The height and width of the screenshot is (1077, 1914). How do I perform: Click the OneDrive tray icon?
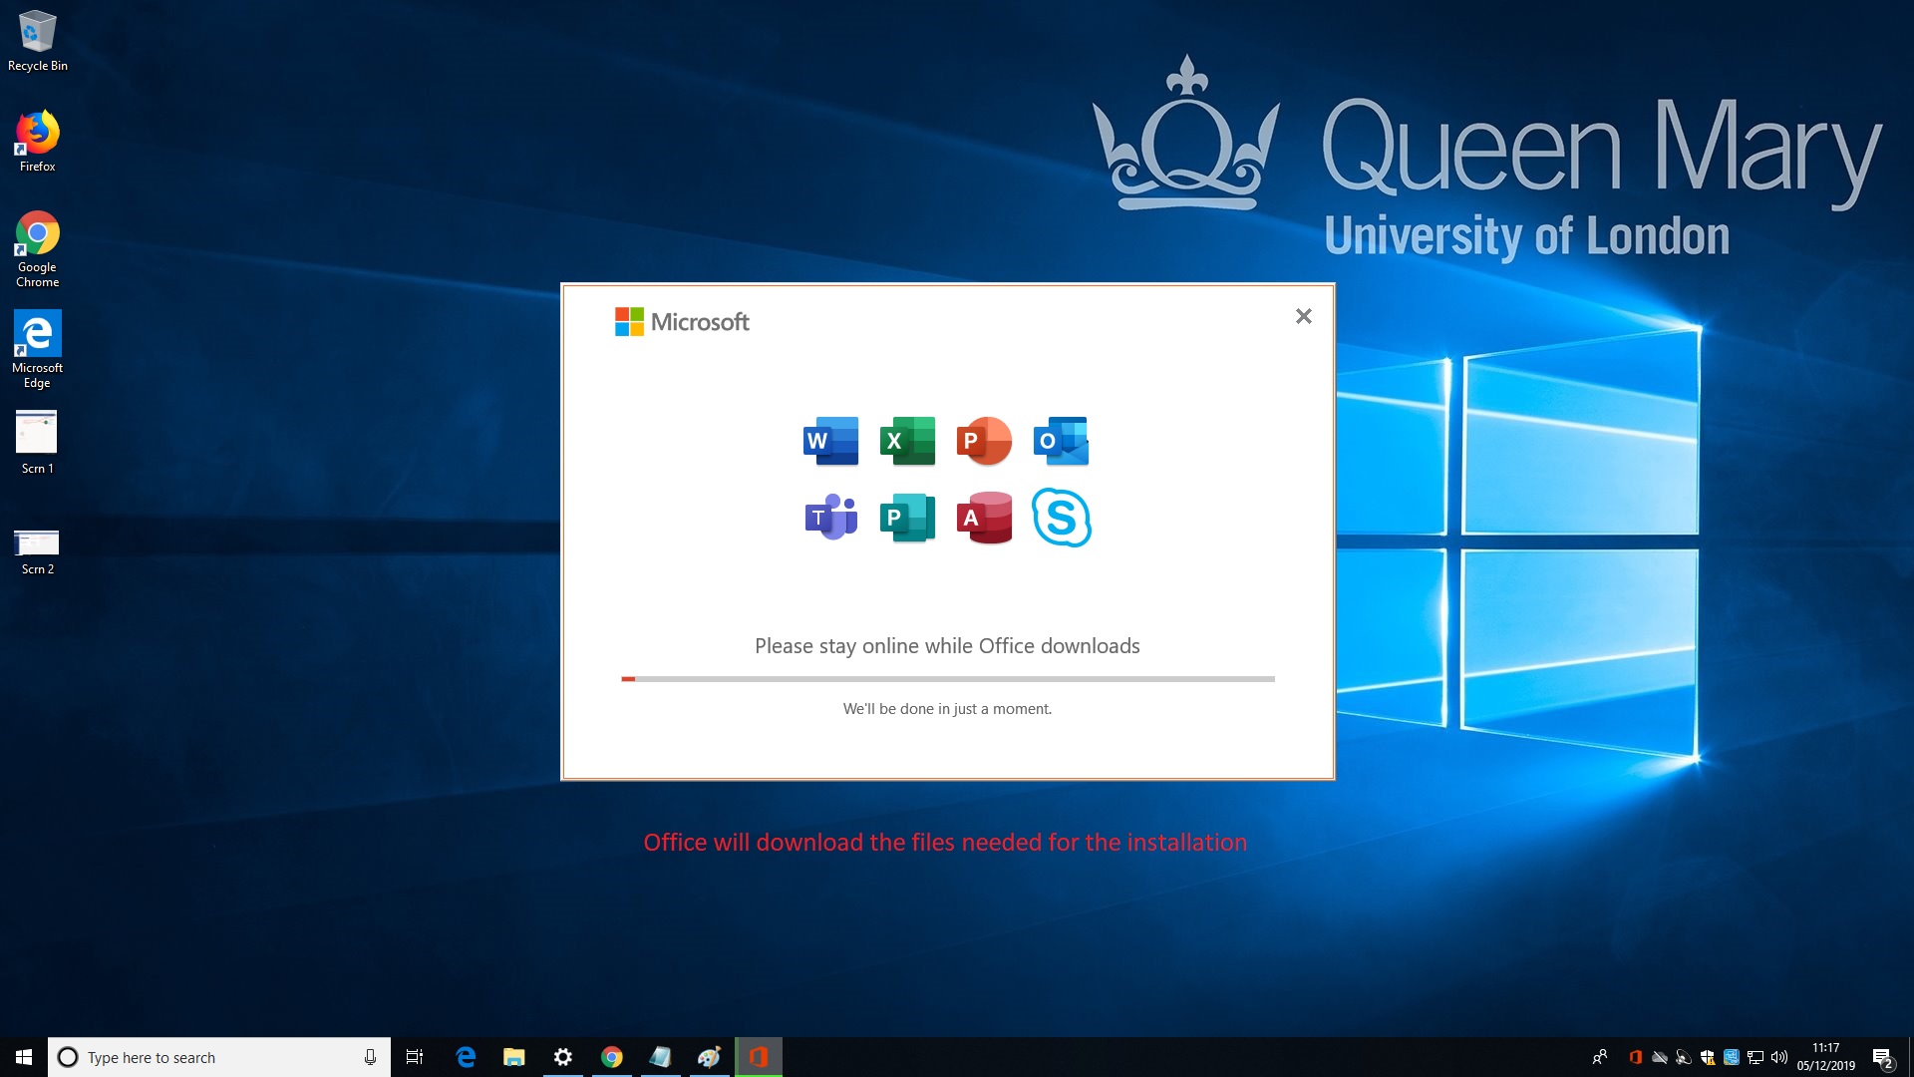point(1660,1057)
